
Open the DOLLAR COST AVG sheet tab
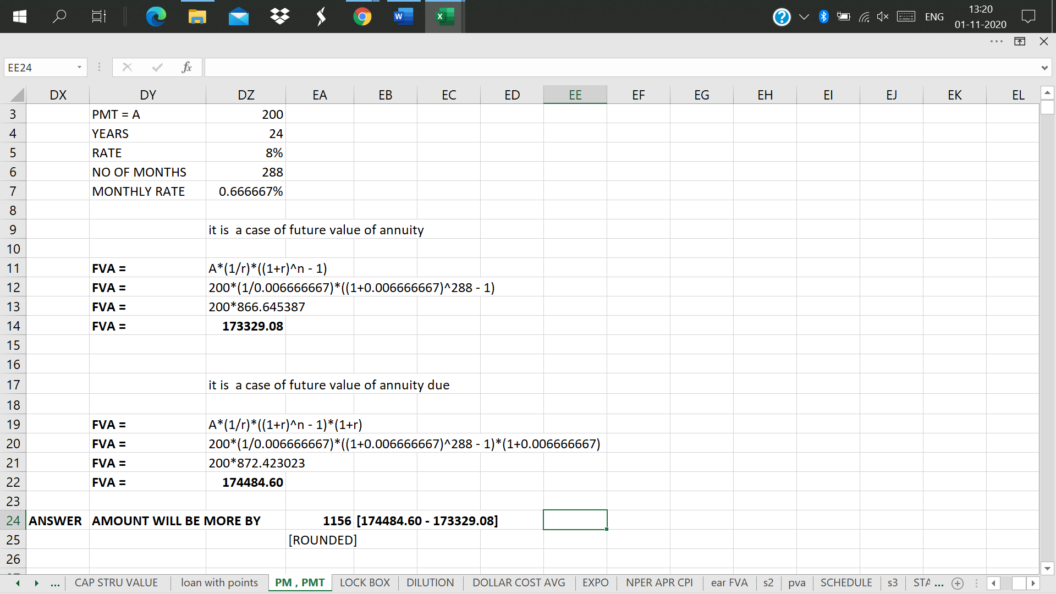click(518, 582)
